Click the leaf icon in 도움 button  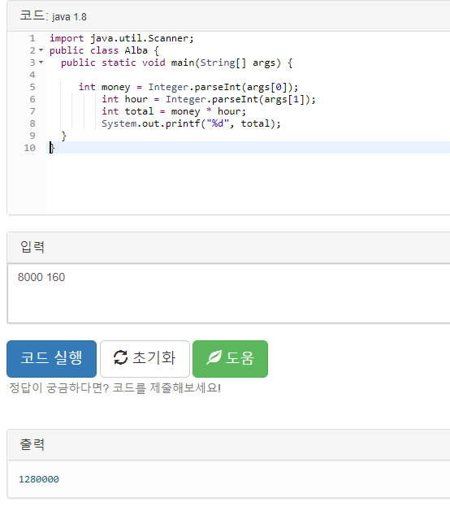coord(214,357)
